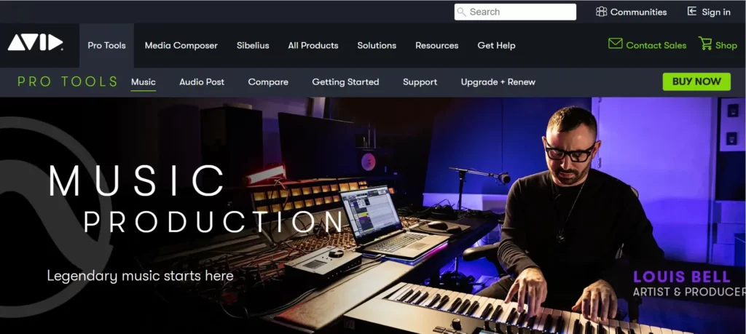Click the green BUY NOW button
Screen dimensions: 746x334
click(696, 81)
